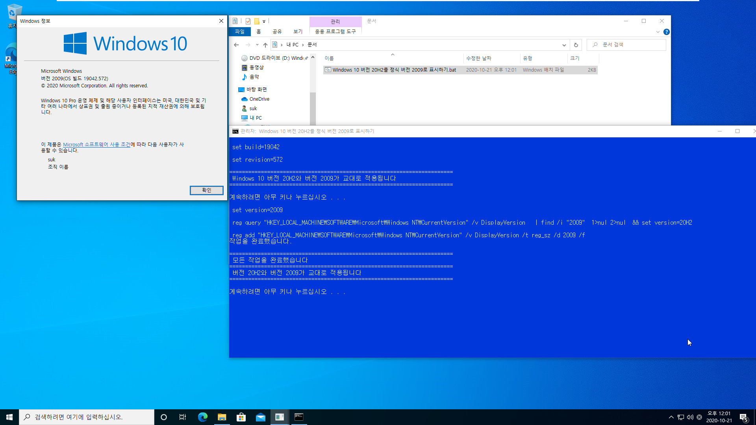Select 바탕 화면 in navigation pane
Image resolution: width=756 pixels, height=425 pixels.
(252, 90)
